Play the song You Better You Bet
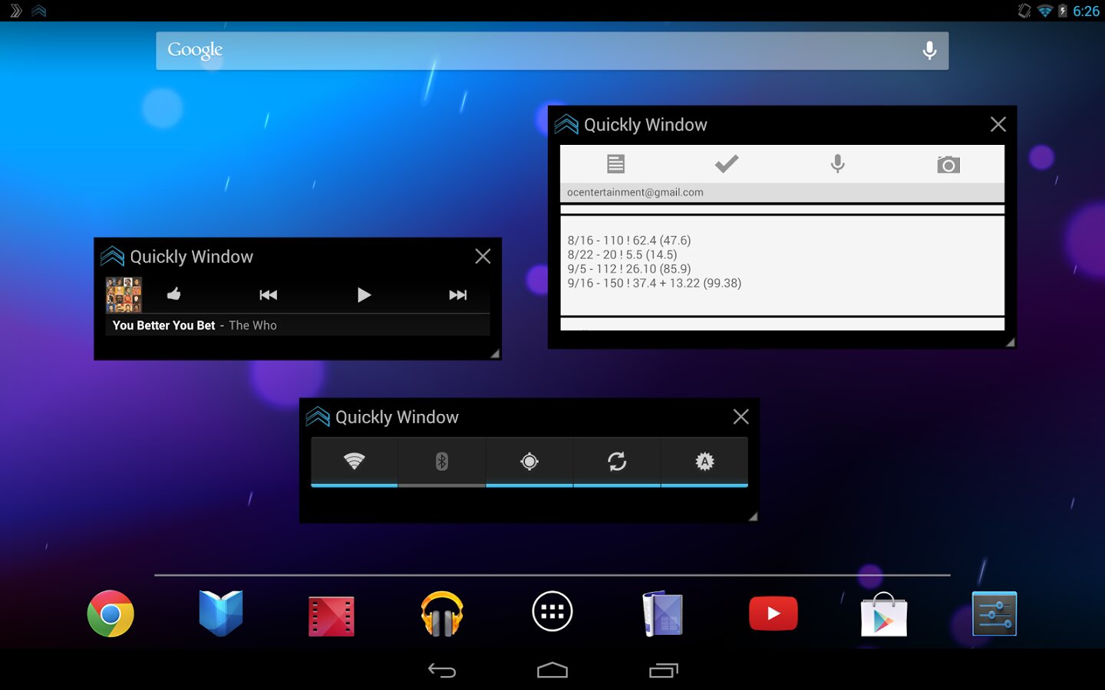 pyautogui.click(x=364, y=295)
